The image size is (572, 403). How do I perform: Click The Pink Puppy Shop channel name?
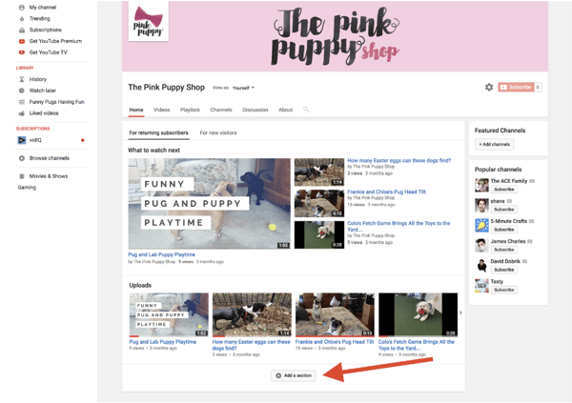[x=166, y=88]
